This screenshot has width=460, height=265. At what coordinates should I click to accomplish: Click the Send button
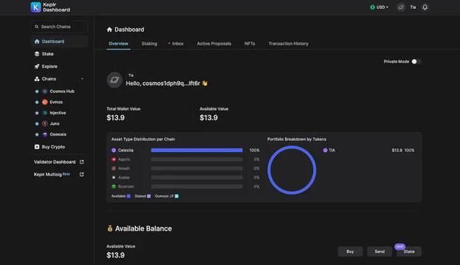[x=379, y=252]
